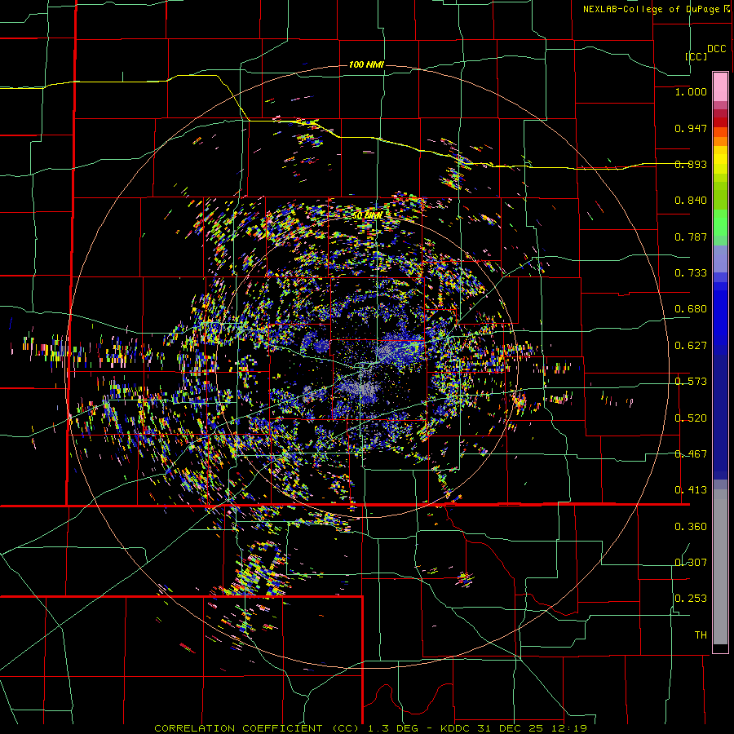Click the 0.840 scale value
Image resolution: width=734 pixels, height=734 pixels.
[x=691, y=201]
